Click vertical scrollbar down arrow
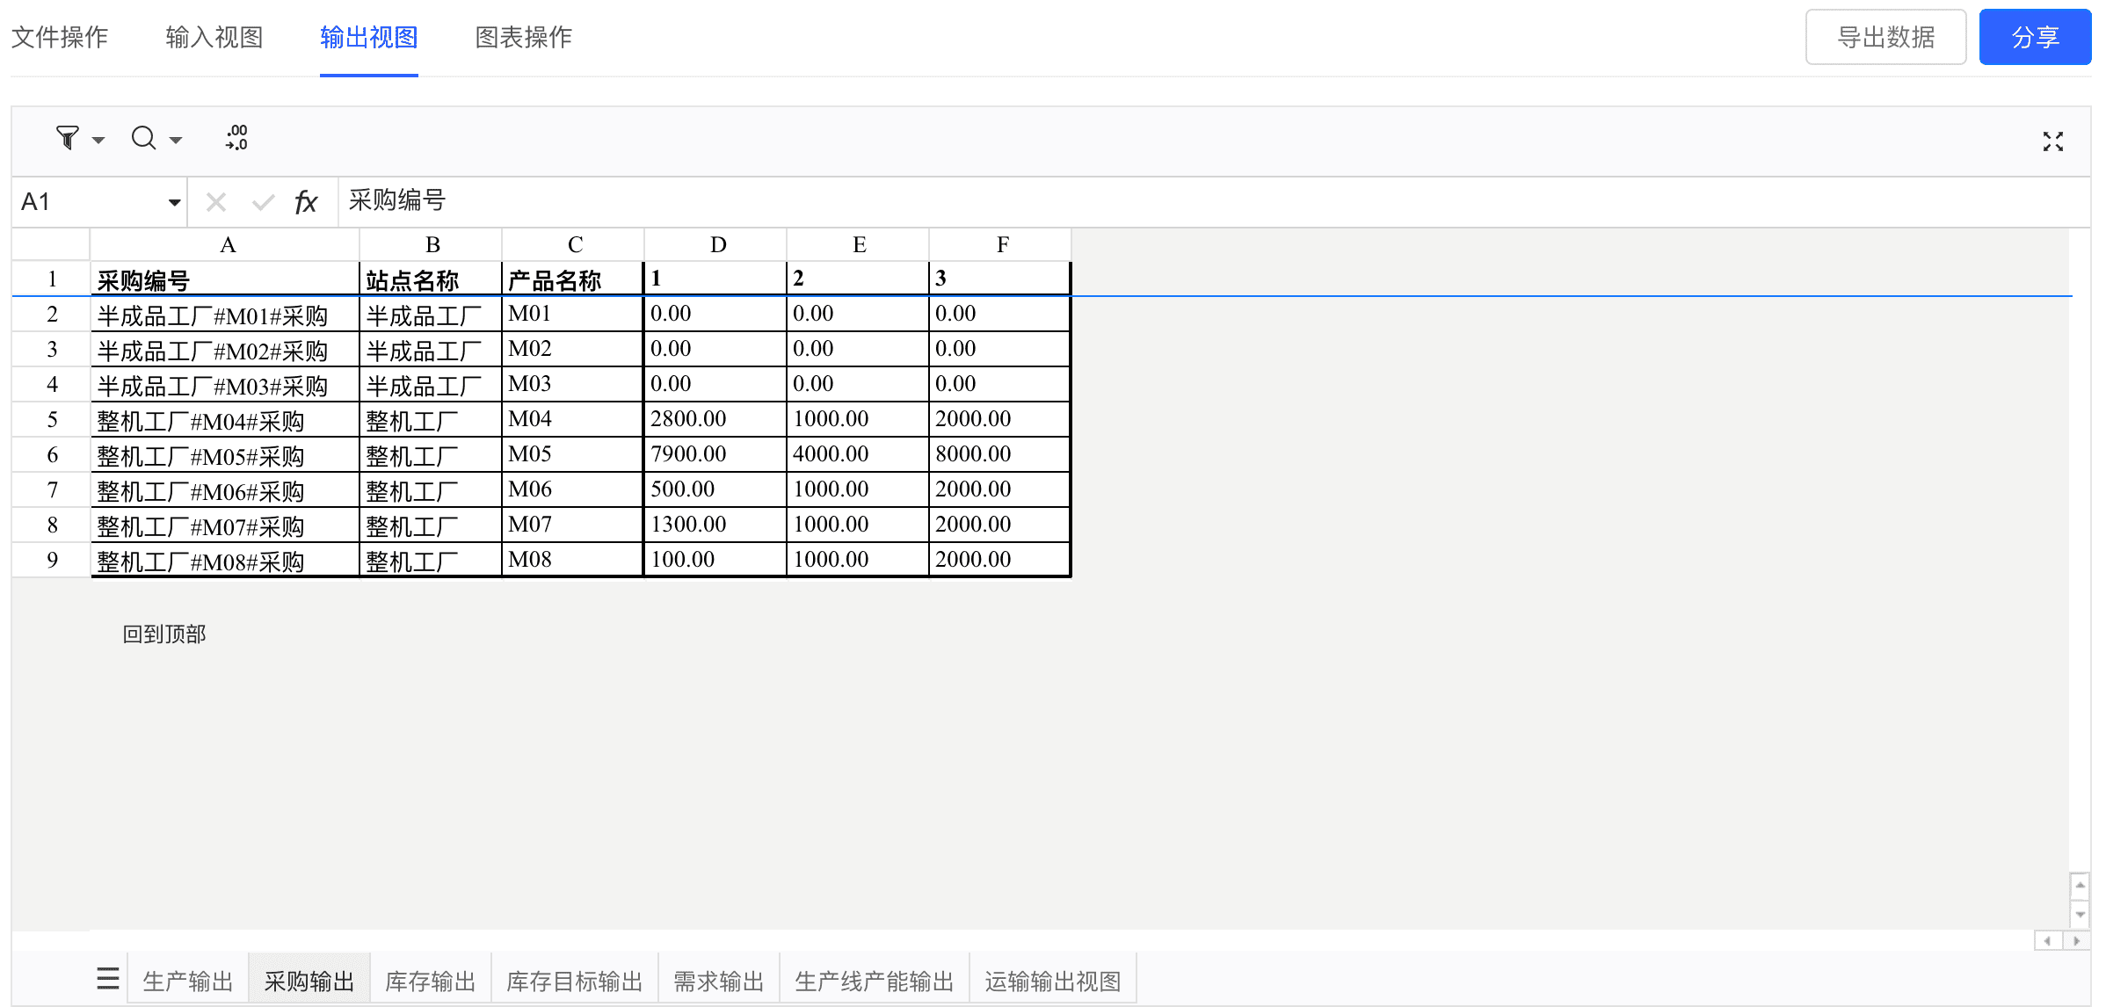2106x1007 pixels. (2080, 915)
